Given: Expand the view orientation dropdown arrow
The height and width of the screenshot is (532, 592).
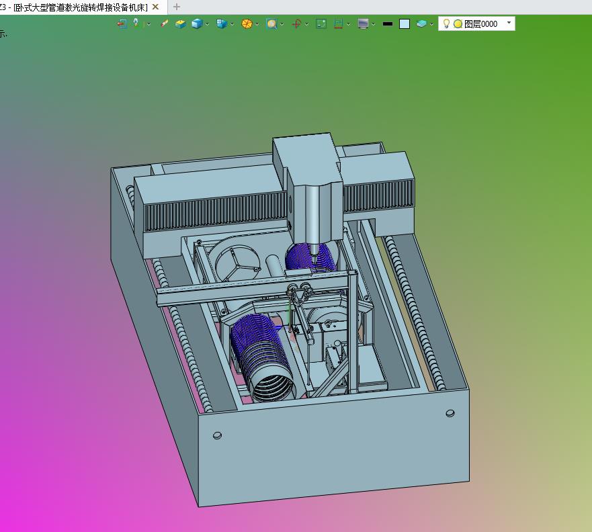Looking at the screenshot, I should [x=232, y=24].
